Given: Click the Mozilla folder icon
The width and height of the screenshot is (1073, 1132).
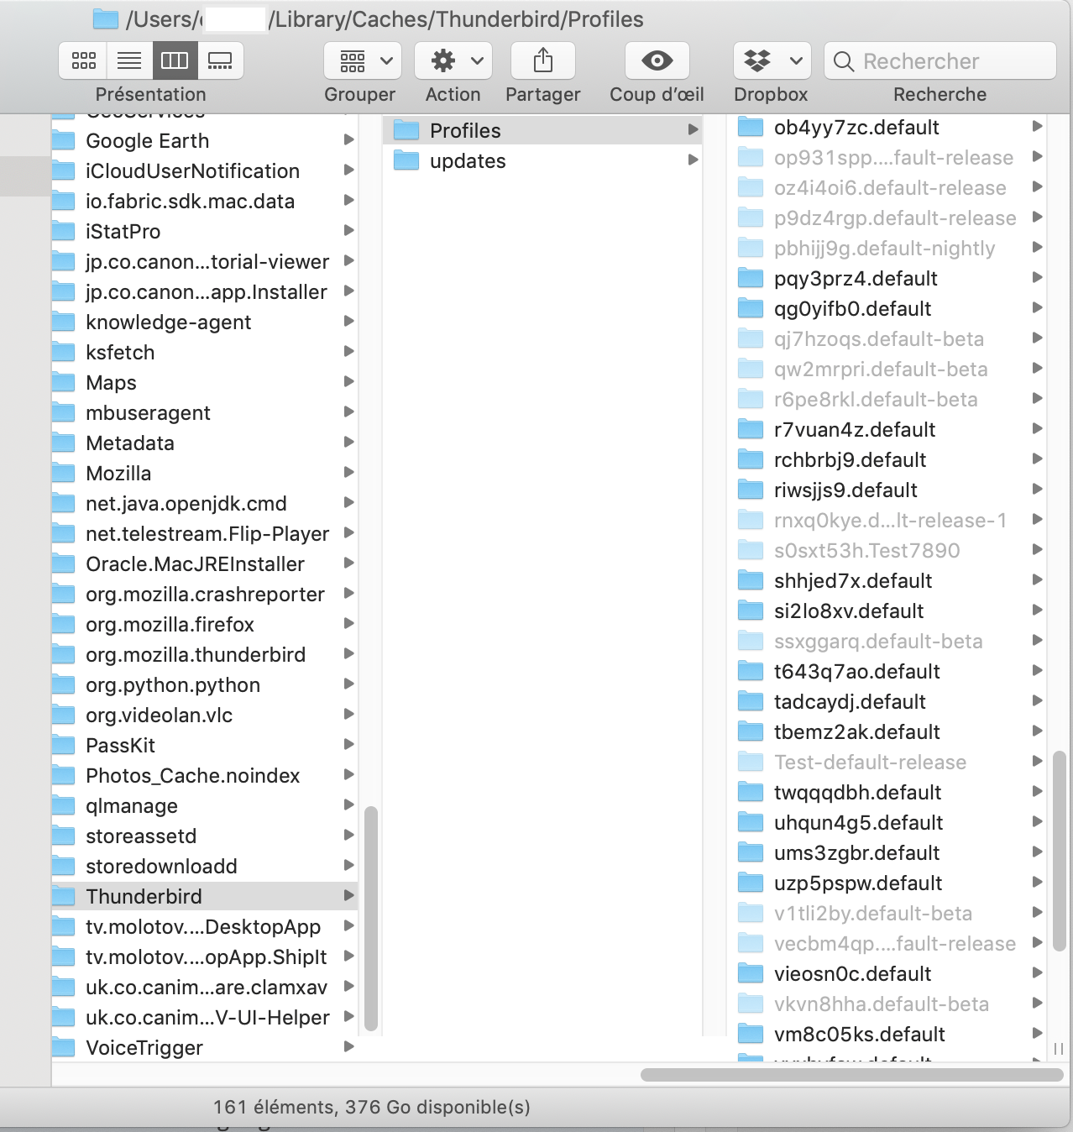Looking at the screenshot, I should (x=64, y=473).
